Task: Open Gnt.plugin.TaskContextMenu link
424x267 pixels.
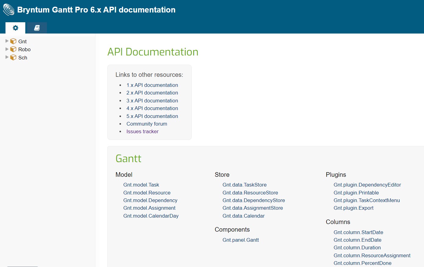Action: point(367,200)
